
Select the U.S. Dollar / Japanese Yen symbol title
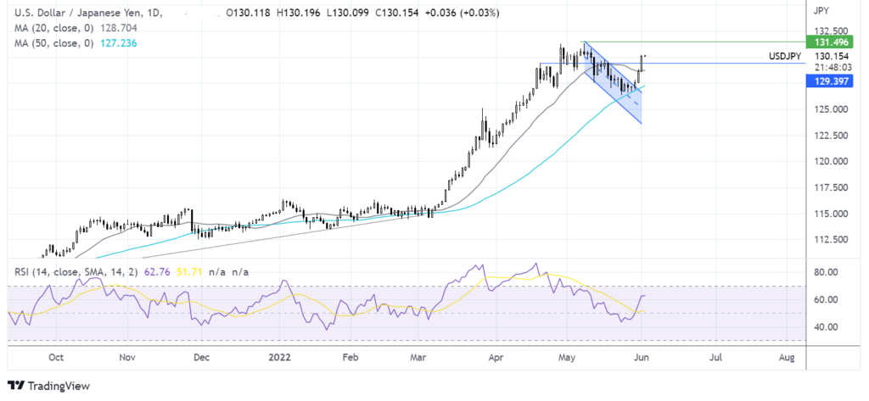coord(69,14)
